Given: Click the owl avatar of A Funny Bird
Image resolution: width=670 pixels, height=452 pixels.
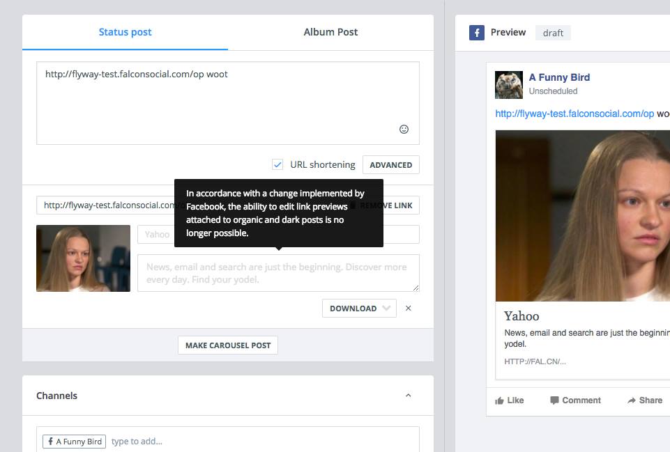Looking at the screenshot, I should click(x=508, y=84).
